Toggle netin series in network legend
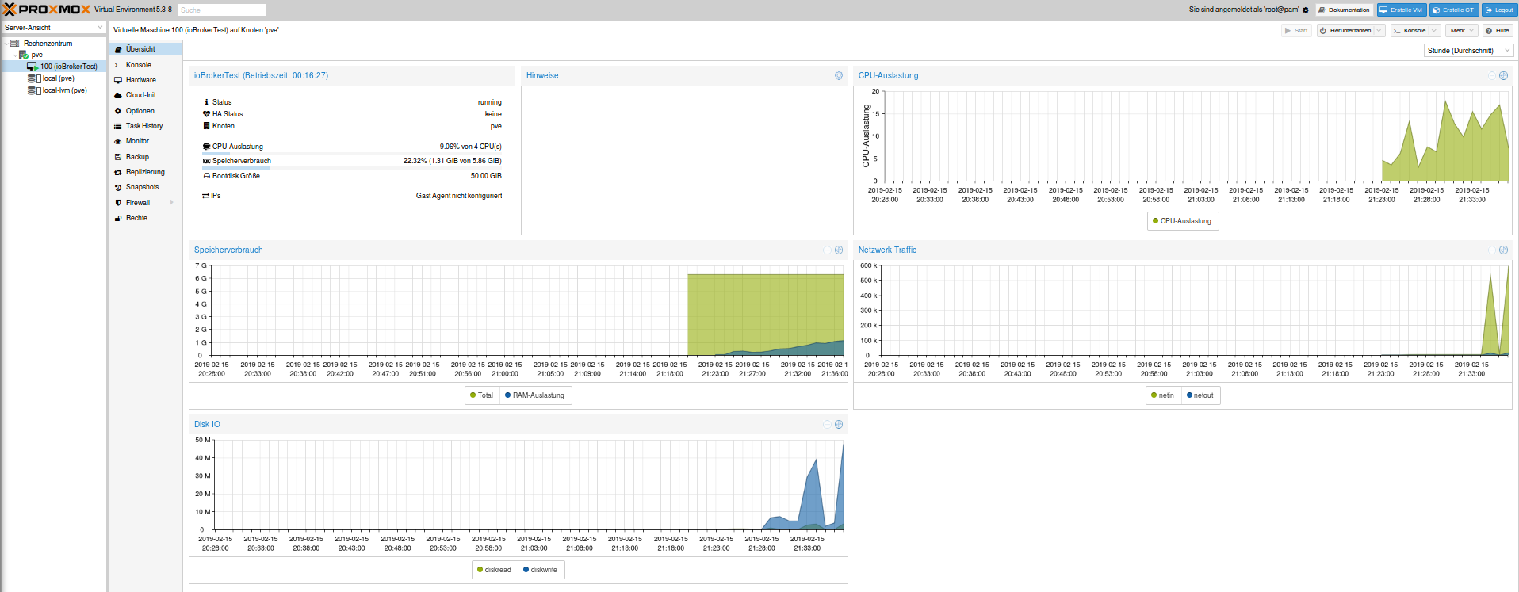The image size is (1519, 592). pyautogui.click(x=1163, y=395)
